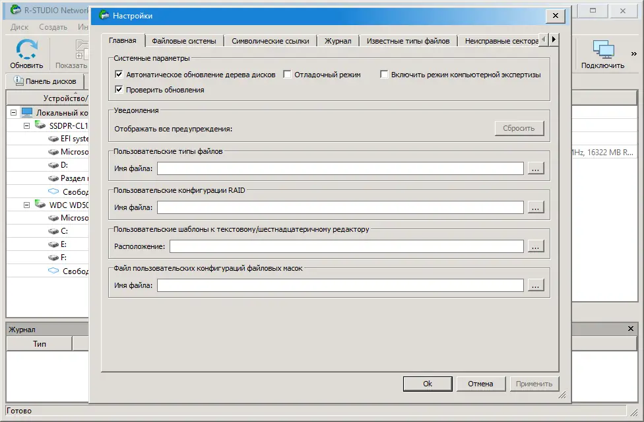Open the Файловые системы tab
Viewport: 644px width, 422px height.
184,41
